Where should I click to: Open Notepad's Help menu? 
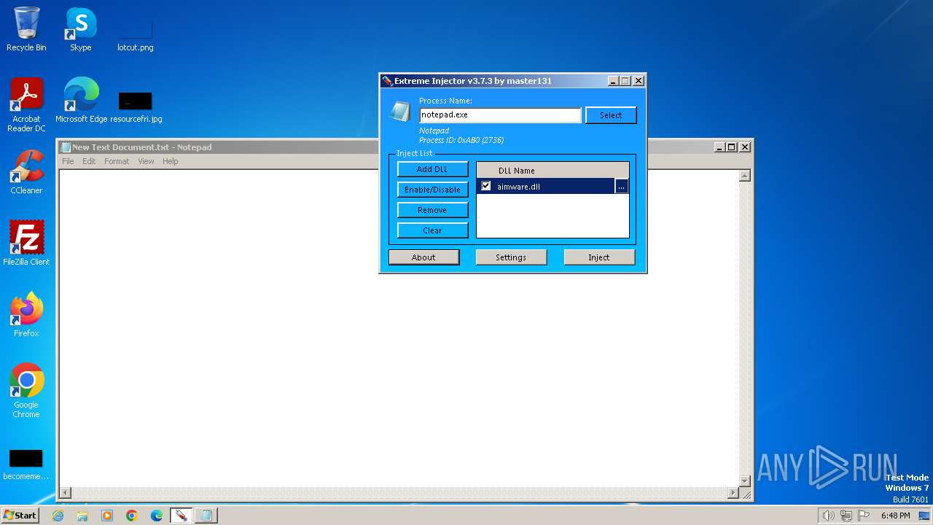click(170, 161)
